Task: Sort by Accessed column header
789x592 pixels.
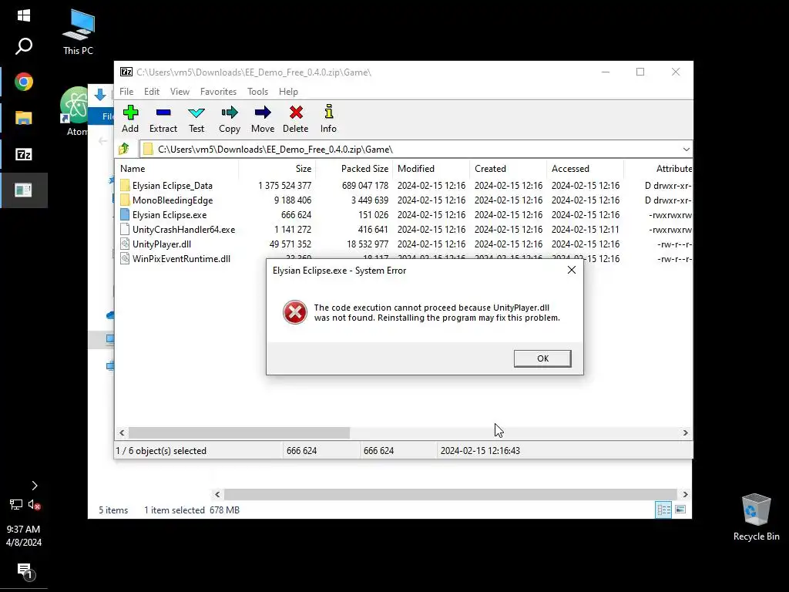Action: [586, 169]
